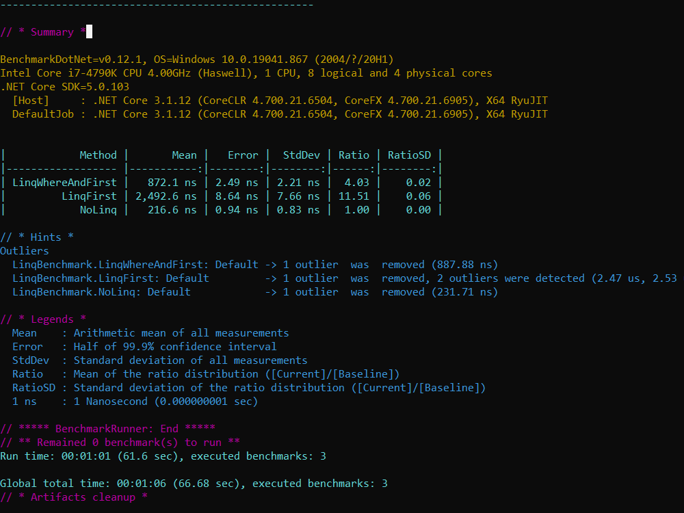Click the Intel Core i7-4790K CPU line

246,73
